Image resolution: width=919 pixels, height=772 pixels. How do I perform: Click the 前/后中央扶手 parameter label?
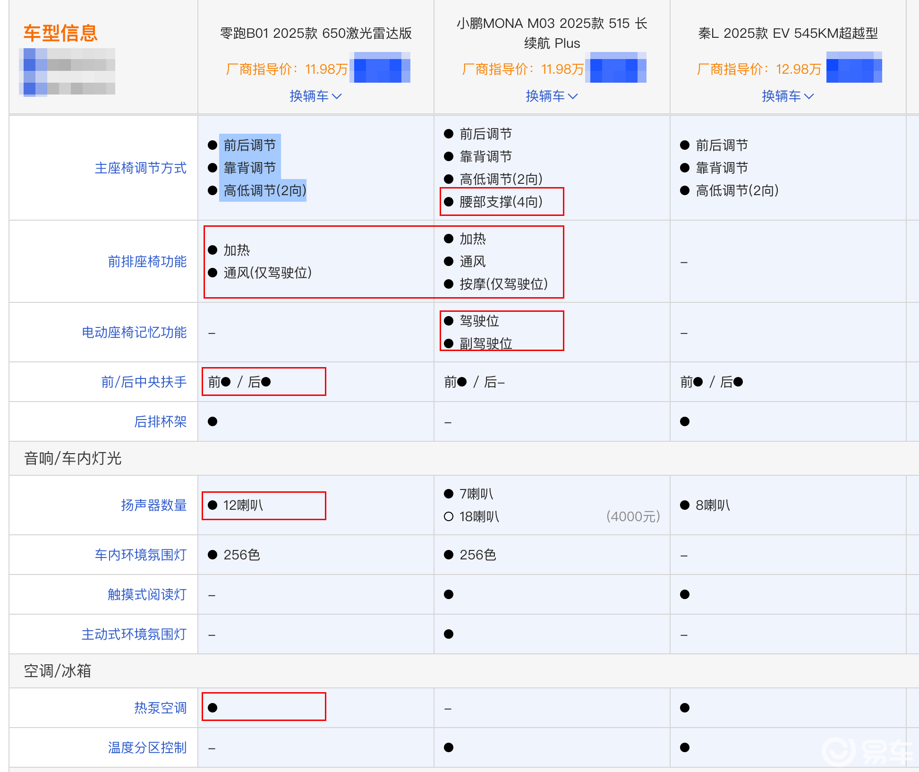tap(144, 382)
